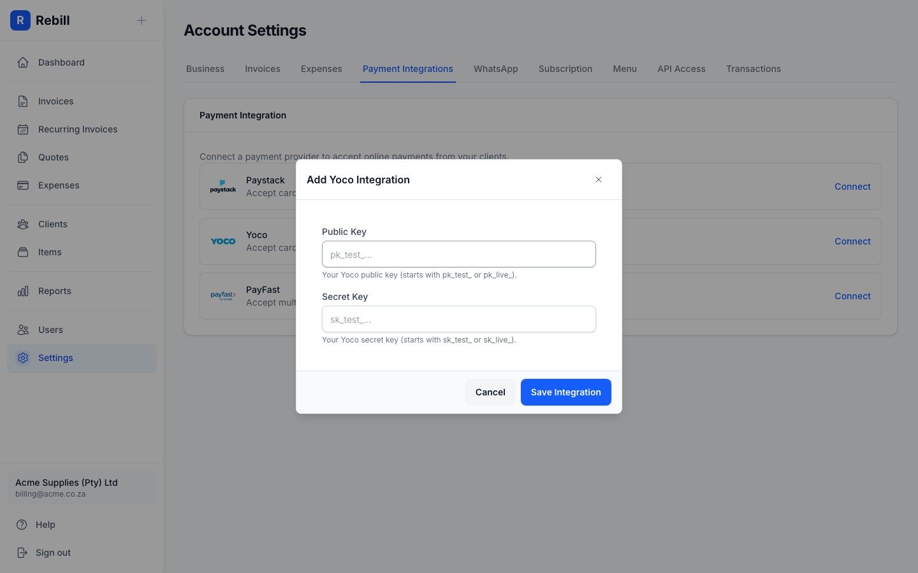
Task: Click inside the Public Key input field
Action: (458, 254)
